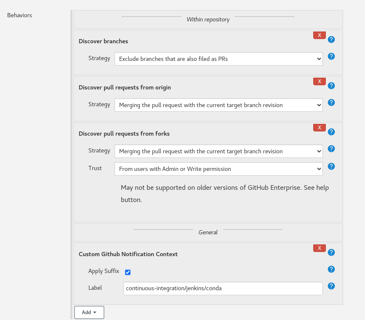Open the Strategy dropdown for origin pull requests
This screenshot has width=365, height=320.
tap(218, 105)
